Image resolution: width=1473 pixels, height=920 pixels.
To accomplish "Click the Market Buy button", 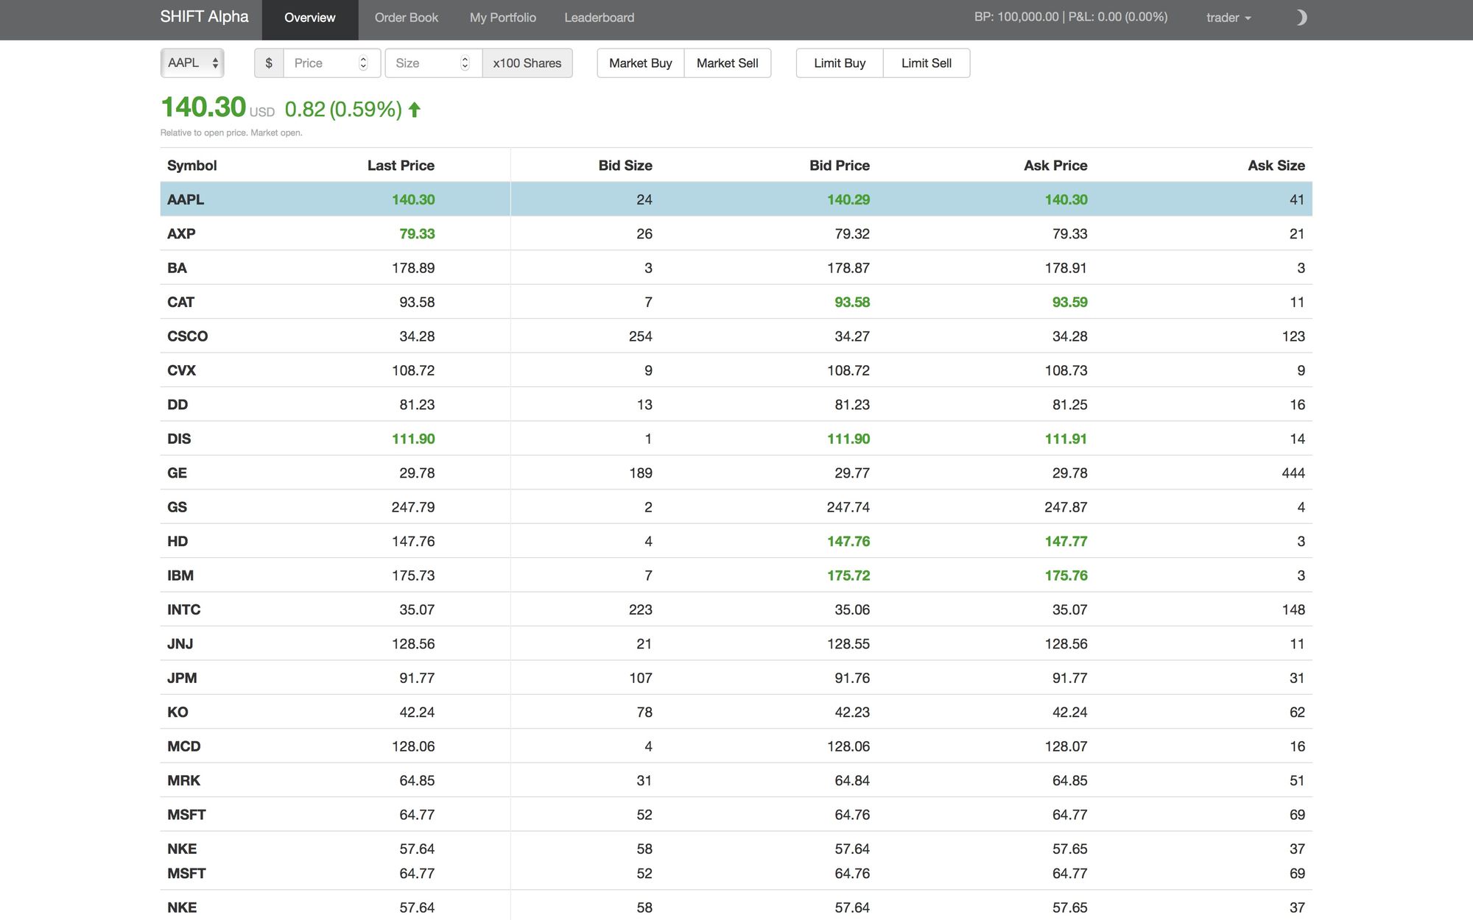I will [x=641, y=63].
